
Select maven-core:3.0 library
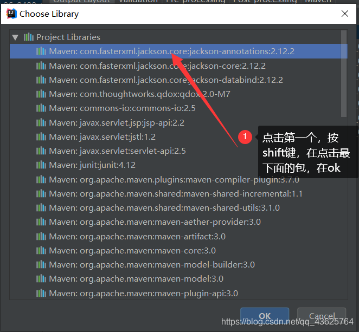pyautogui.click(x=132, y=251)
